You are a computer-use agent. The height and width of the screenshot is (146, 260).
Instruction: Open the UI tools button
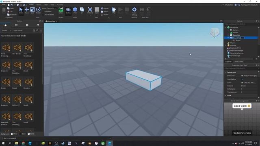(82, 11)
